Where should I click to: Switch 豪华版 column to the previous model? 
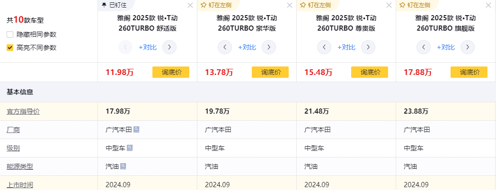225,47
